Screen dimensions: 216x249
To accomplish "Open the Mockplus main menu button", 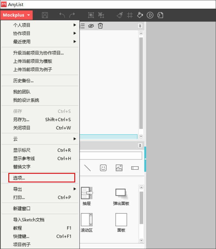I will point(16,15).
